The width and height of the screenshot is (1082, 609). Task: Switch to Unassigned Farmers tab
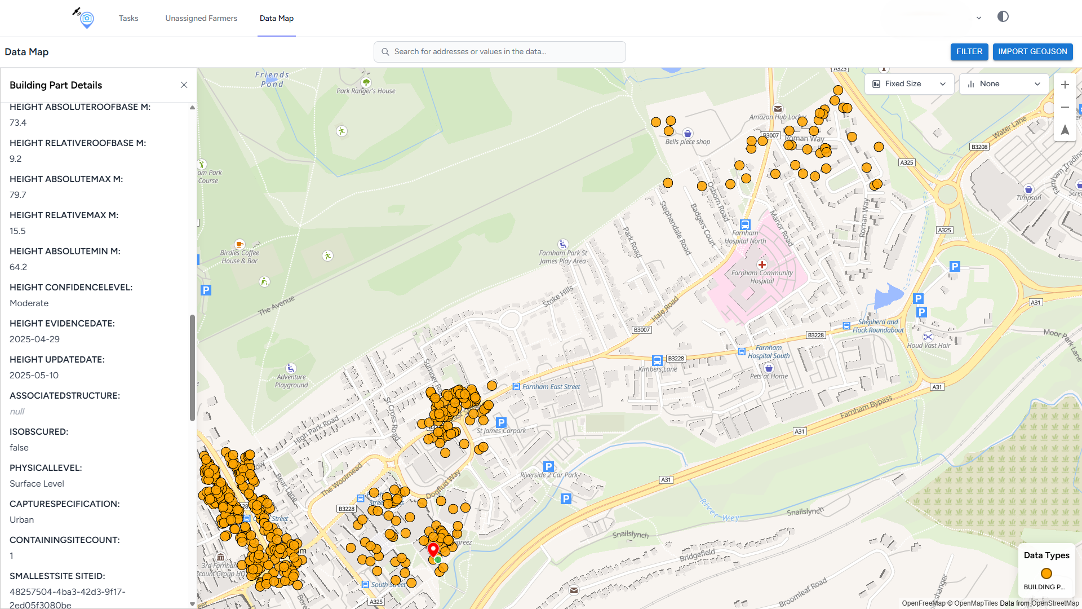(x=201, y=19)
